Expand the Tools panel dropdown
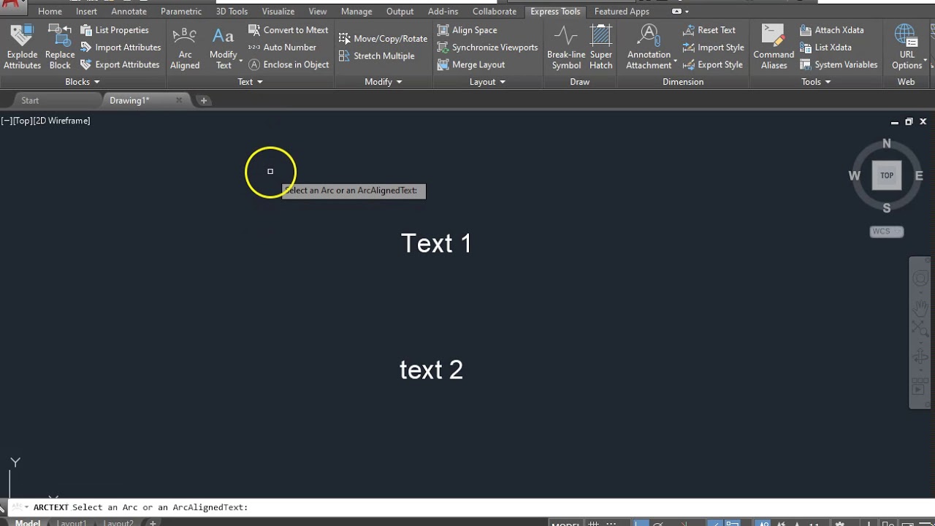This screenshot has width=935, height=526. [816, 82]
